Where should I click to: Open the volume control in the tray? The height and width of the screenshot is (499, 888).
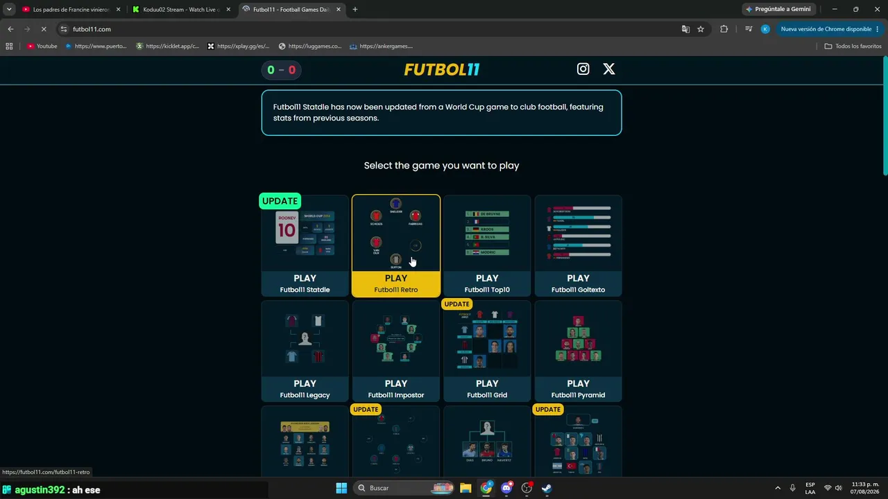838,488
